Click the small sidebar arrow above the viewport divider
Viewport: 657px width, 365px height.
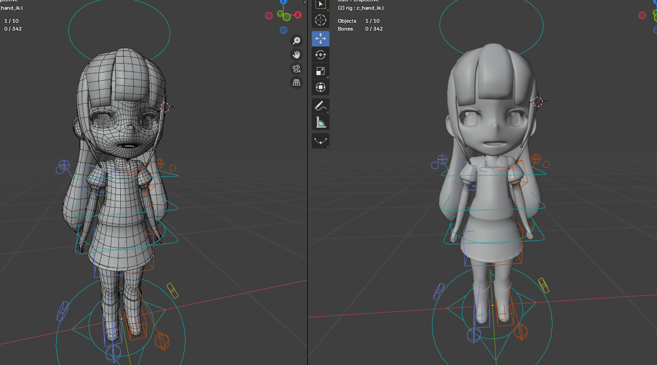305,2
